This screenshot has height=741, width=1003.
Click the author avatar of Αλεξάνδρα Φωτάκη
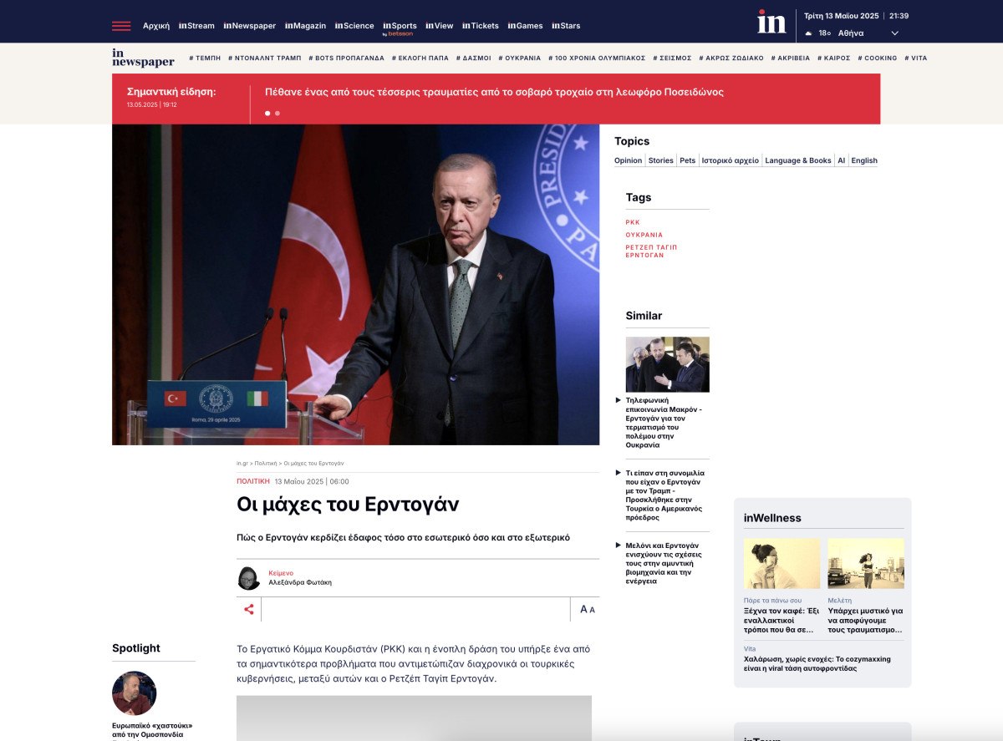click(x=249, y=578)
